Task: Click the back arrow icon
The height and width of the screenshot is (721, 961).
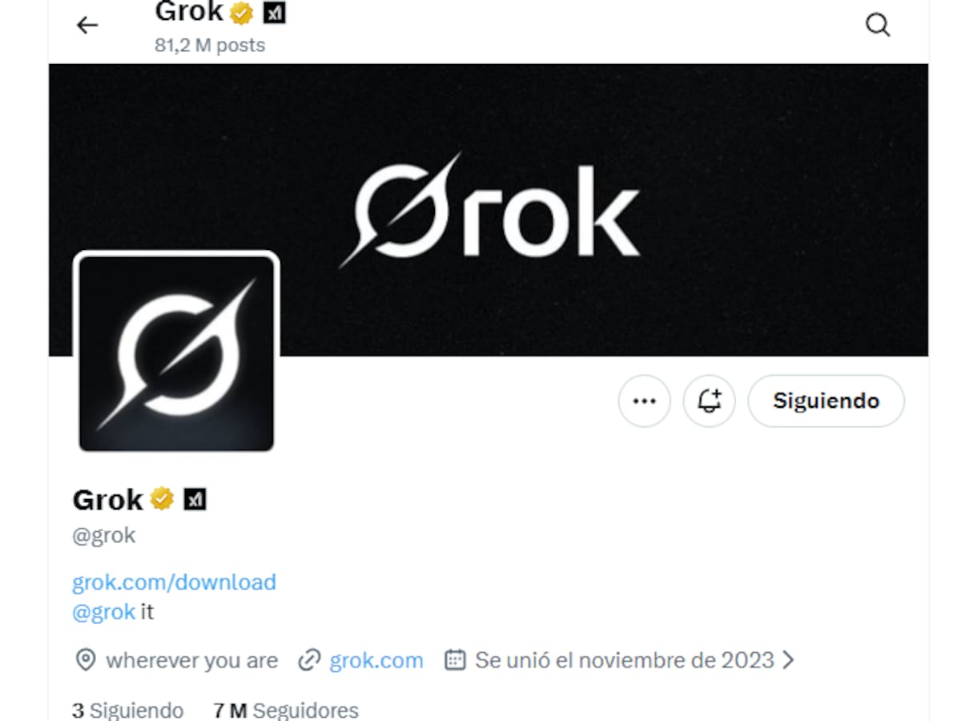Action: tap(86, 26)
